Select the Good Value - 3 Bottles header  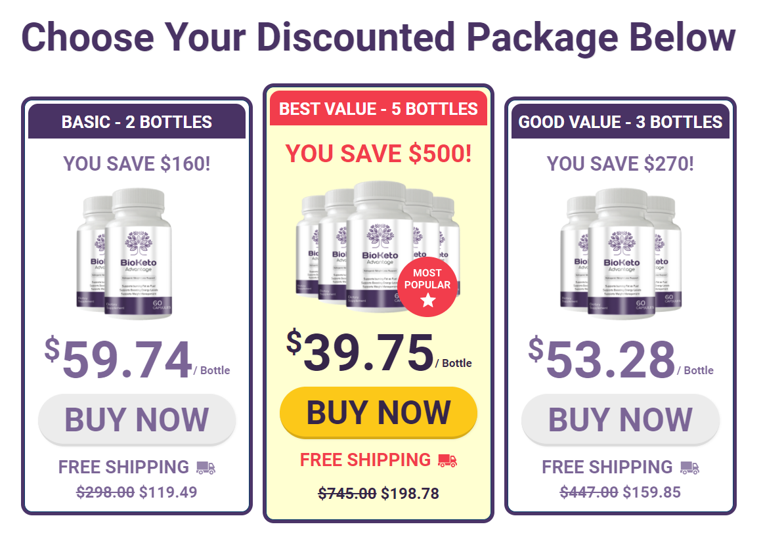pos(621,121)
